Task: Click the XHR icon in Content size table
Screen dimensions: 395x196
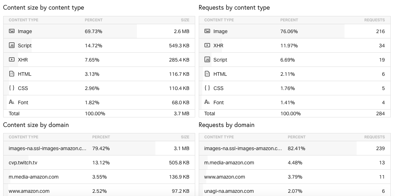Action: click(12, 60)
